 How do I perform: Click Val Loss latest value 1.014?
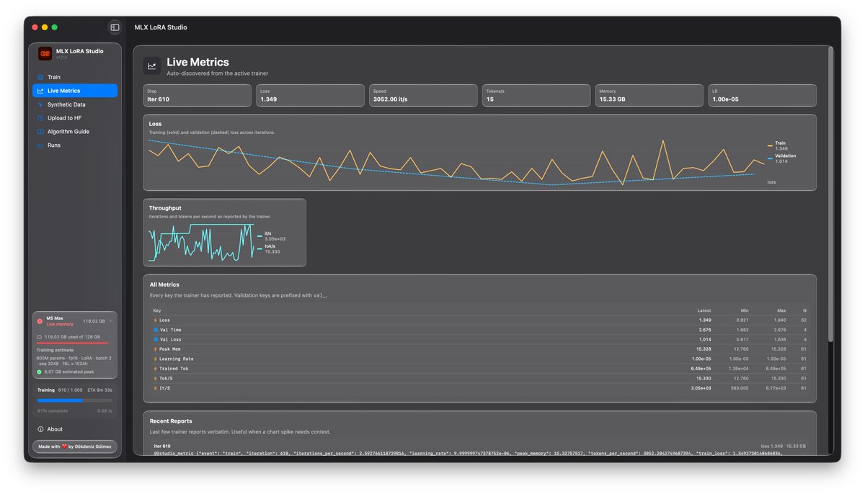point(705,339)
